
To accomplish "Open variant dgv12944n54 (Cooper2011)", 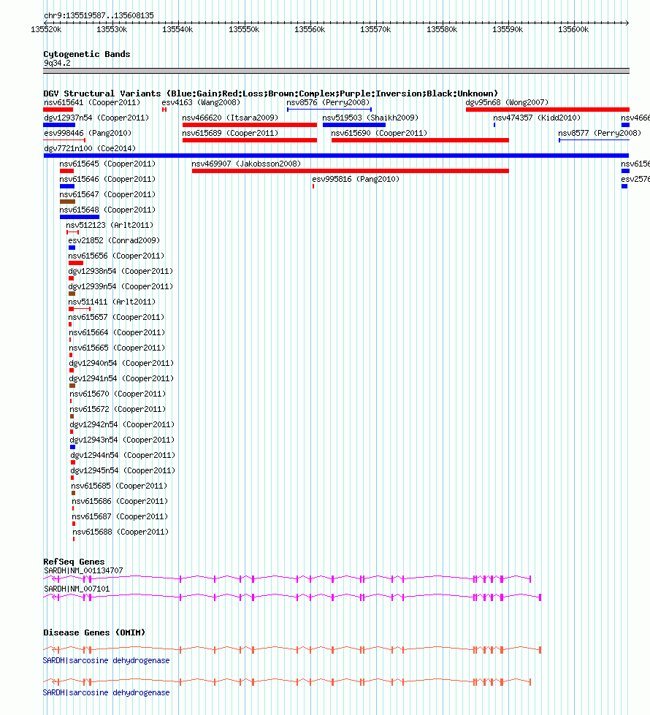I will (x=123, y=455).
